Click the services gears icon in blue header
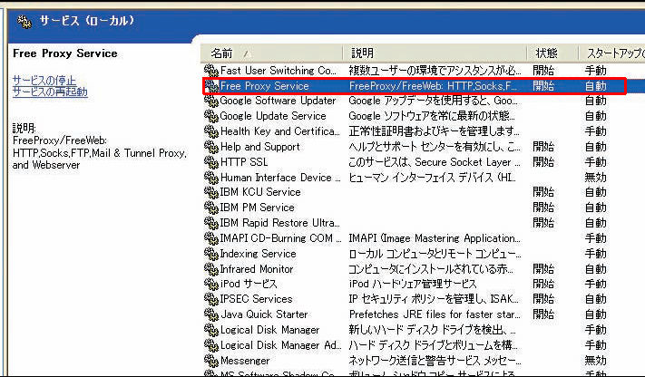This screenshot has width=645, height=377. (24, 22)
